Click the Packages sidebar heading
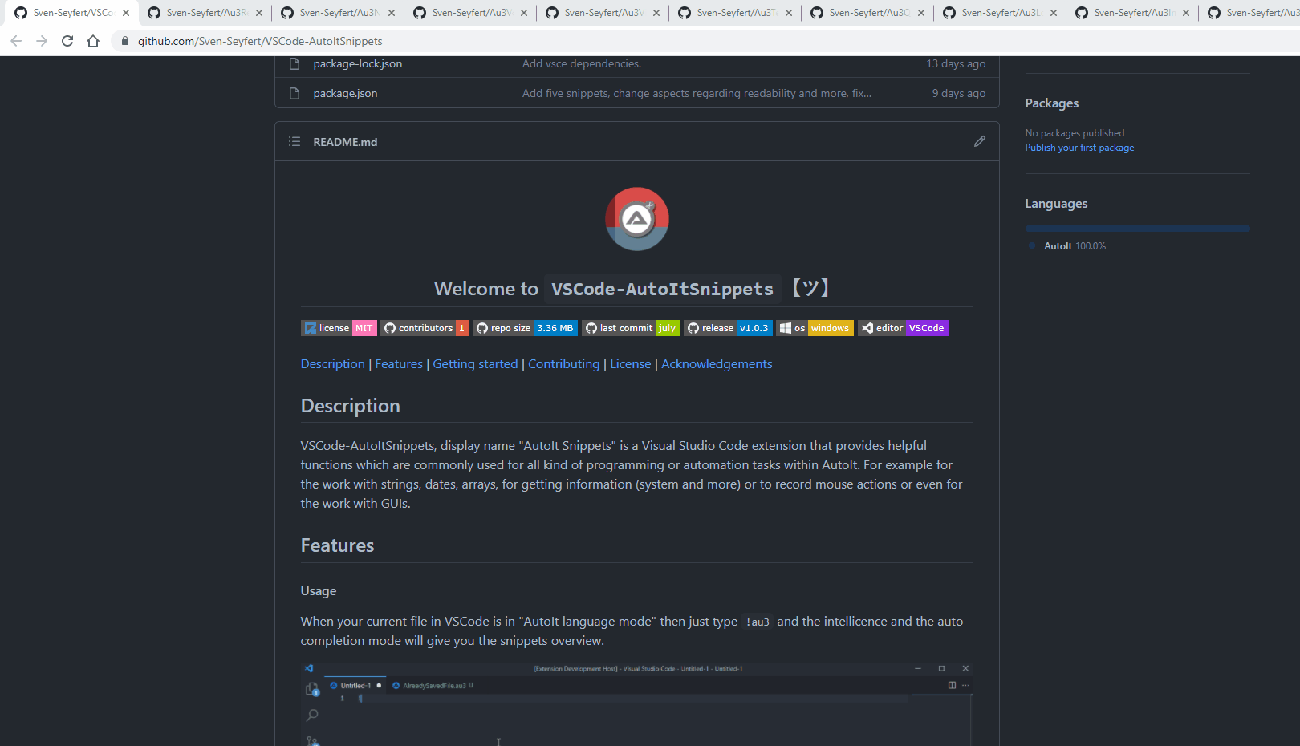This screenshot has width=1300, height=746. point(1051,103)
